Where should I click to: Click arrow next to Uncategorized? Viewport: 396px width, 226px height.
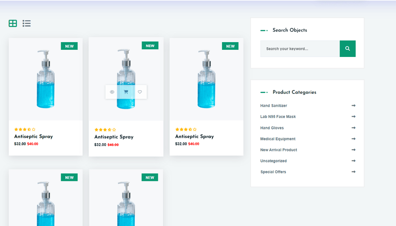pos(353,161)
